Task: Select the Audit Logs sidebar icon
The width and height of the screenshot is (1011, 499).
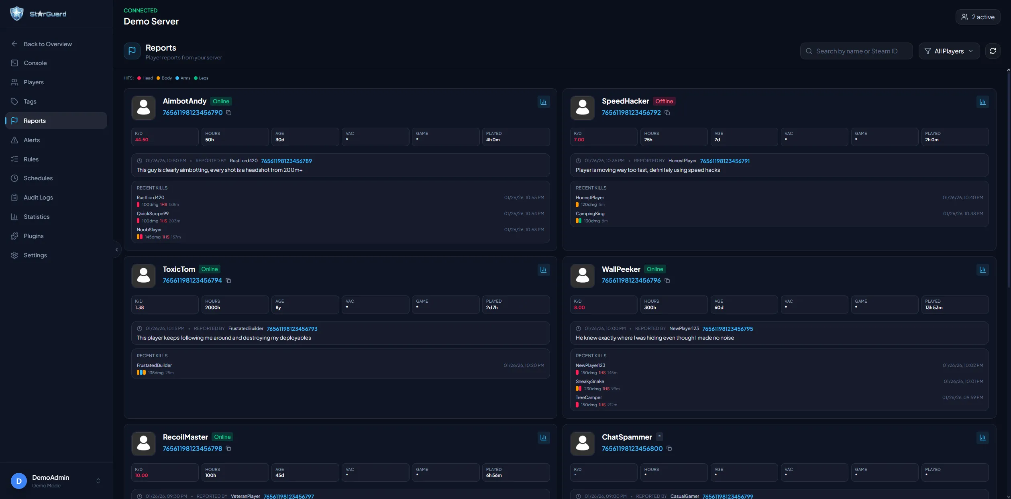Action: pyautogui.click(x=38, y=197)
